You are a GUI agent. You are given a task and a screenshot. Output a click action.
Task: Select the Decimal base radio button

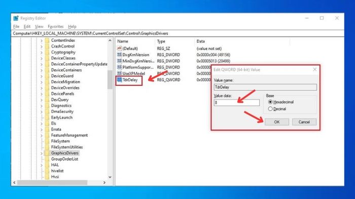(x=270, y=109)
